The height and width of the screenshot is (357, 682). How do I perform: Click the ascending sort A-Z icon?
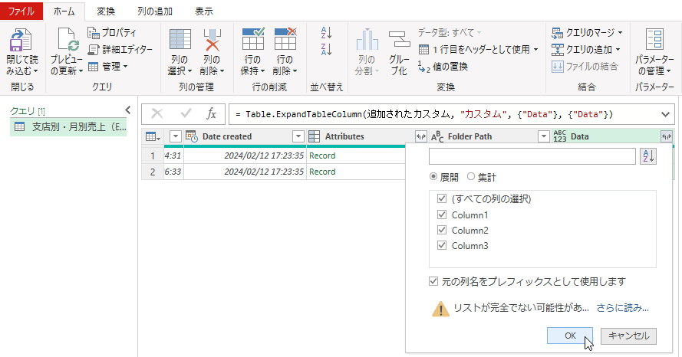coord(326,33)
